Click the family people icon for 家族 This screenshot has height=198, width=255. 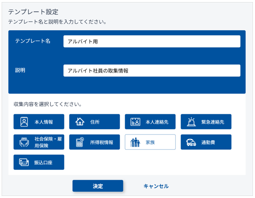pyautogui.click(x=135, y=142)
